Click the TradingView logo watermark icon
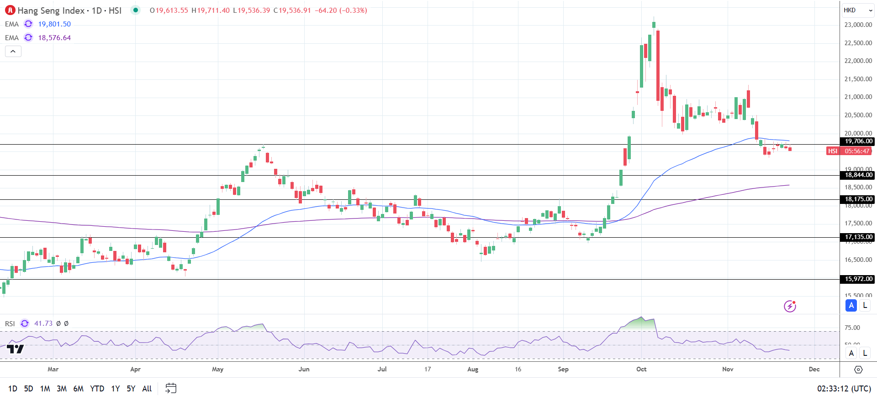This screenshot has width=877, height=396. (x=16, y=349)
